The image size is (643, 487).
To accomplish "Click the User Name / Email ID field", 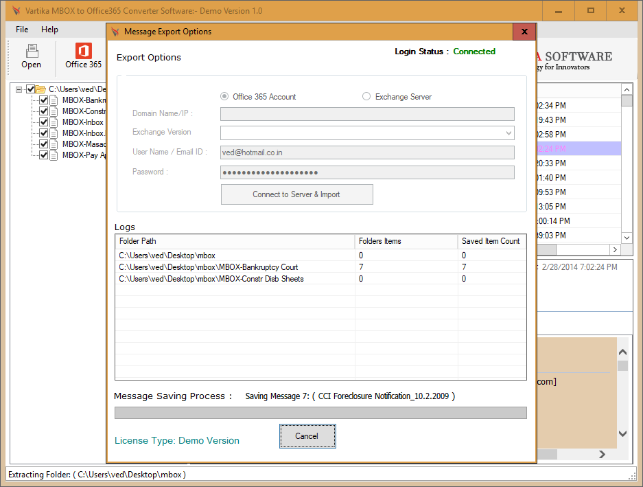I will coord(367,152).
